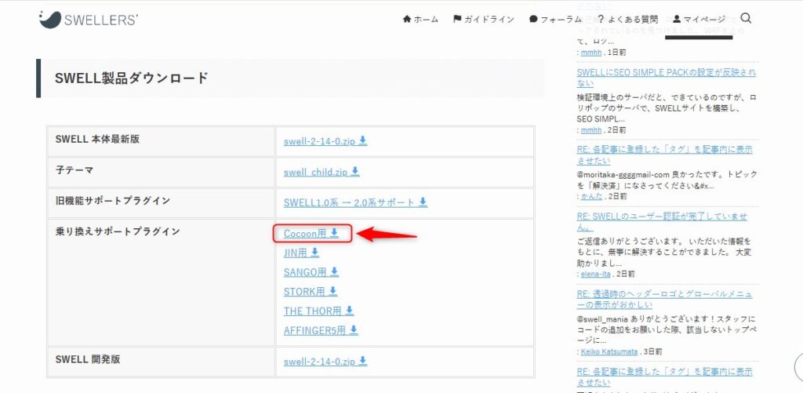This screenshot has height=393, width=803.
Task: Click the SWELL製品ダウンロード heading
Action: 132,78
